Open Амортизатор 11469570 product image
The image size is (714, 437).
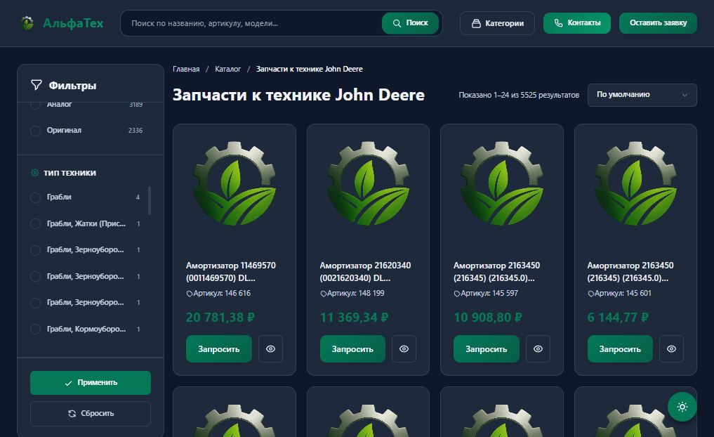(x=234, y=183)
